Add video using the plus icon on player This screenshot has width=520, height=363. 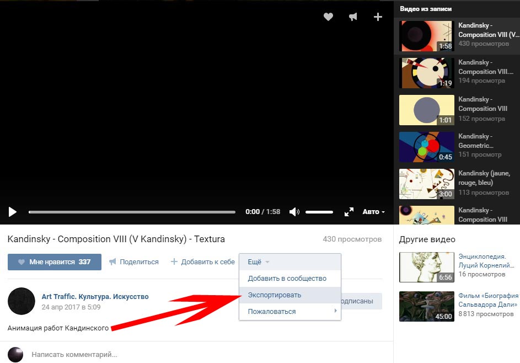tap(378, 17)
